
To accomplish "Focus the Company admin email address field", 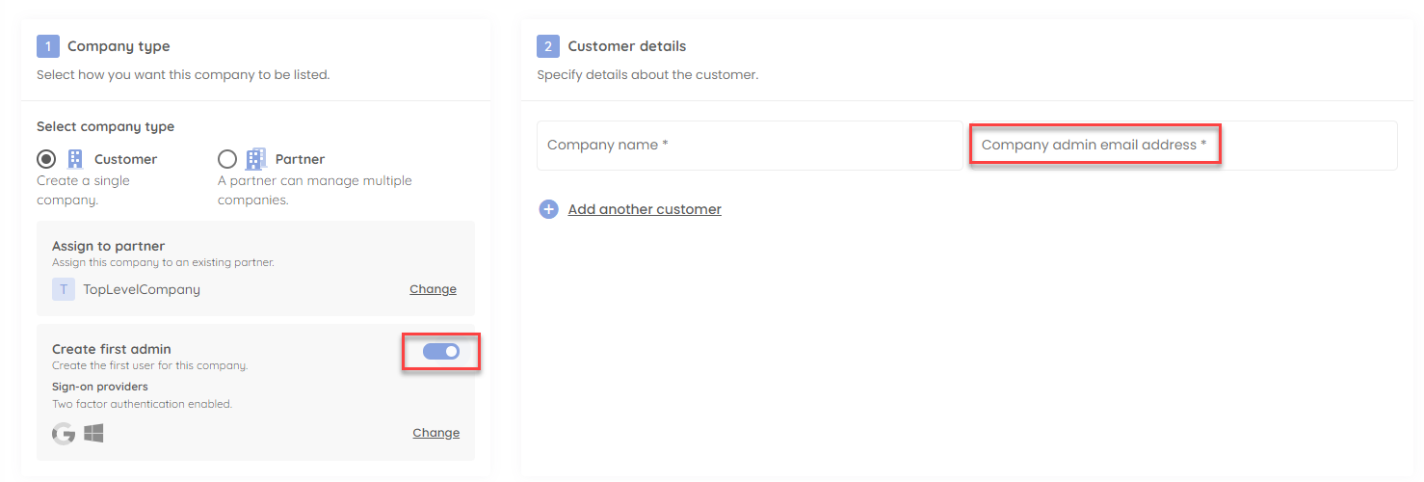I will coord(1182,146).
